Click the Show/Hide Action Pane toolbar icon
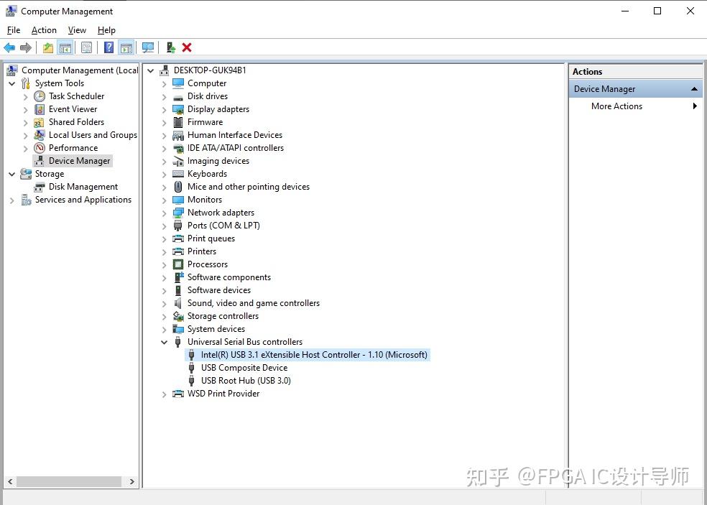The width and height of the screenshot is (707, 505). 126,47
